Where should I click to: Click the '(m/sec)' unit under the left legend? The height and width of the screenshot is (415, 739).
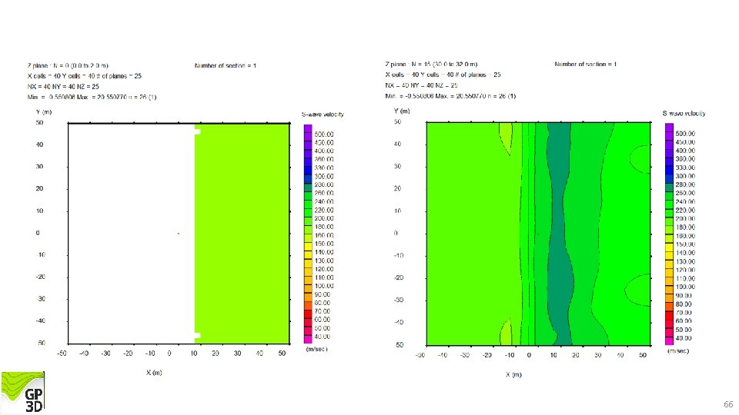pyautogui.click(x=316, y=349)
